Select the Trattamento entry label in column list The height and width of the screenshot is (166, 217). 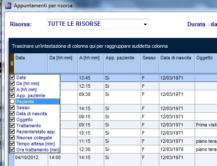point(28,126)
